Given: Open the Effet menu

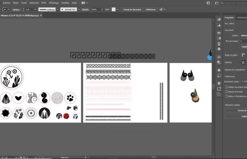Looking at the screenshot, I should pos(43,2).
